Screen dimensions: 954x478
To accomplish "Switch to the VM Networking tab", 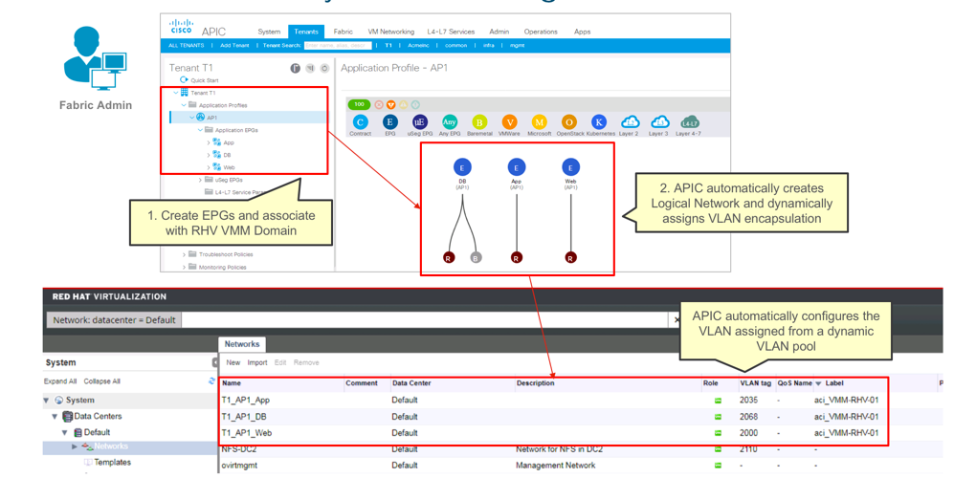I will 390,32.
